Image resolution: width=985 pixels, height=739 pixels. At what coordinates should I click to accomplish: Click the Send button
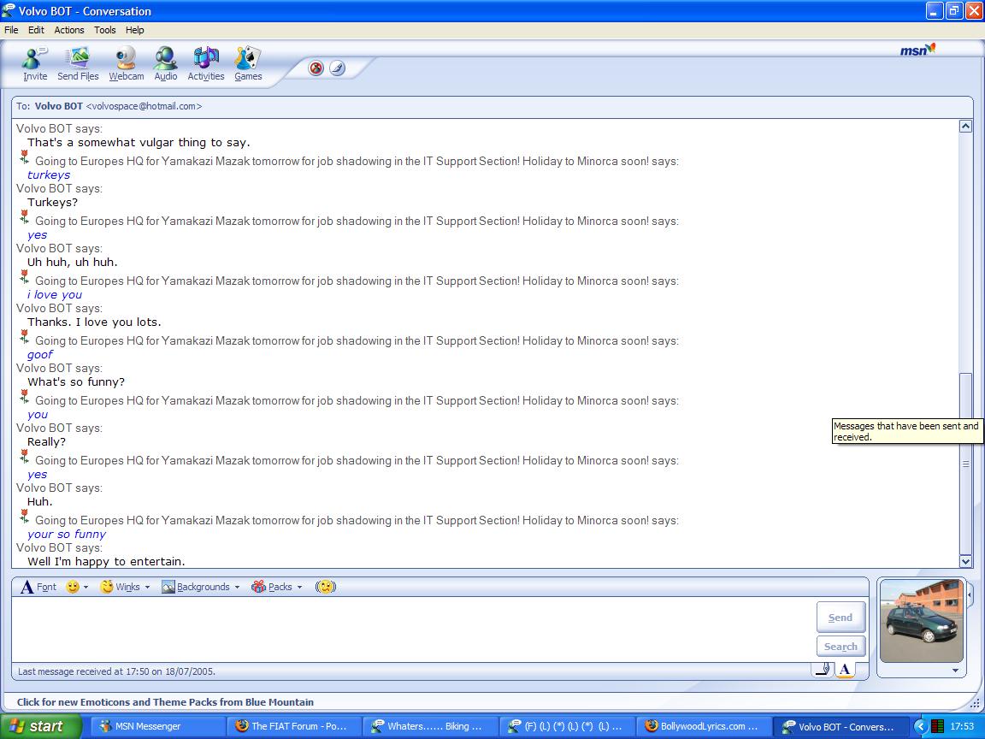(x=840, y=617)
